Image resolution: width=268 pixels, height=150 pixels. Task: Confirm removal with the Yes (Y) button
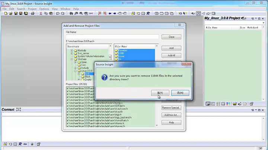[x=160, y=93]
